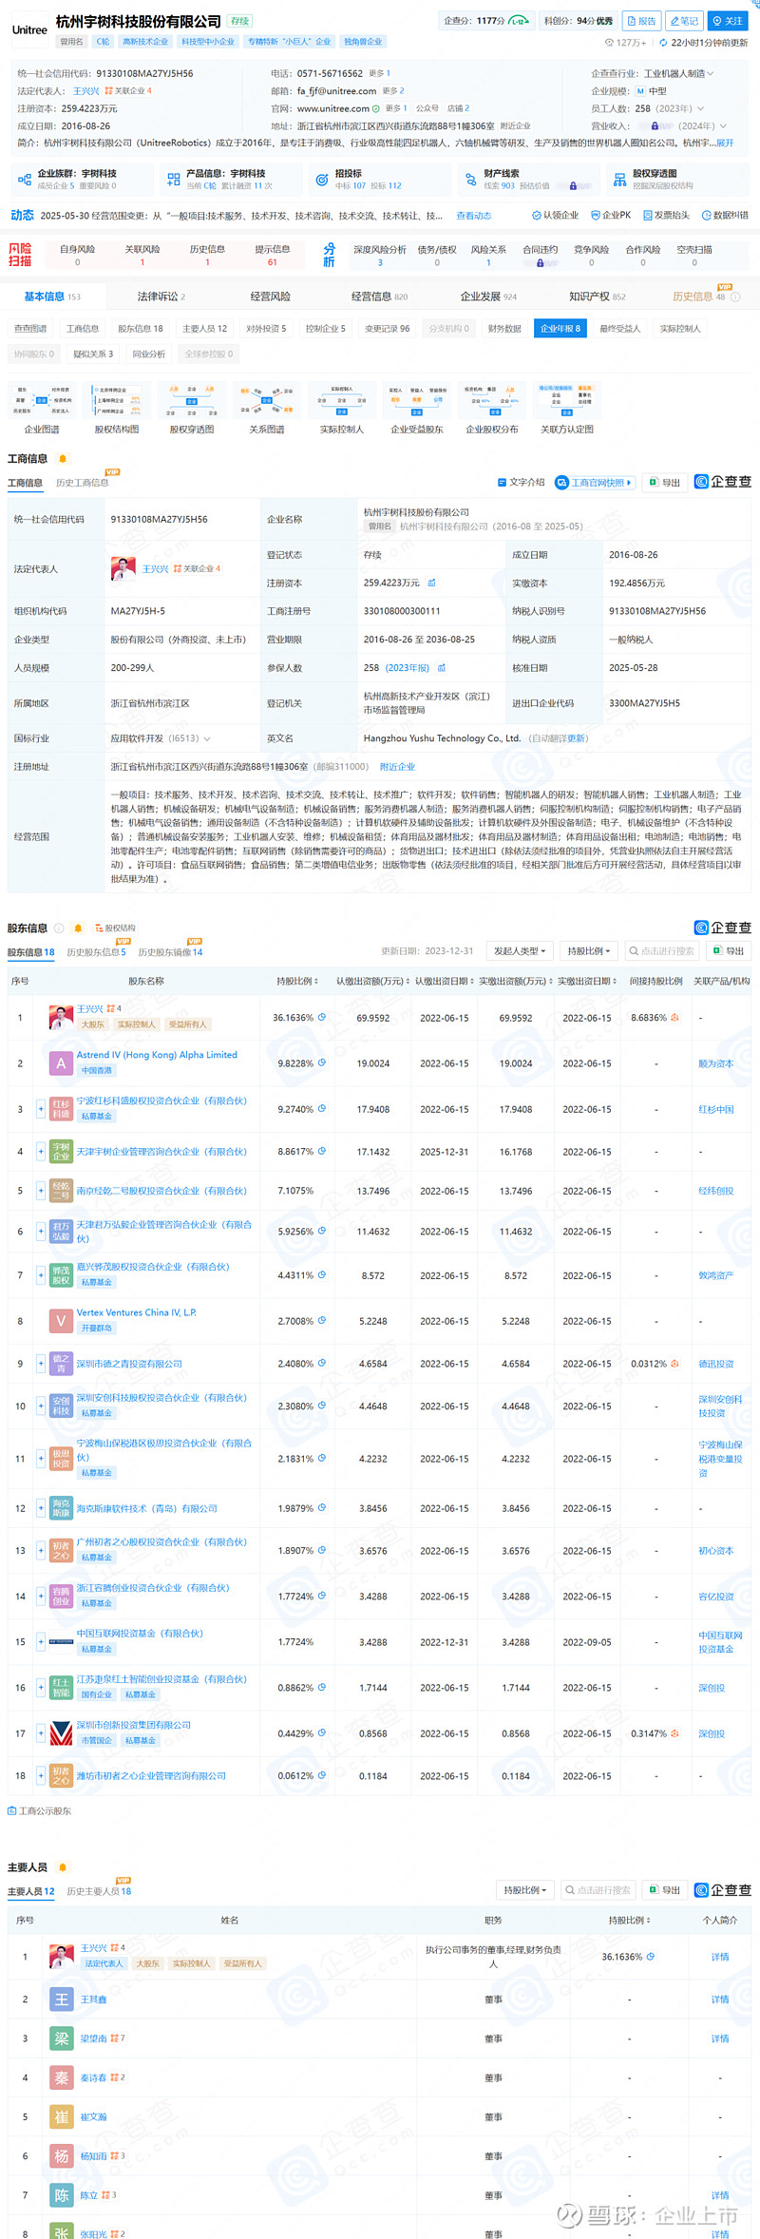Screen dimensions: 760x2239
Task: Click 数据纠错 data correction icon
Action: pos(725,216)
